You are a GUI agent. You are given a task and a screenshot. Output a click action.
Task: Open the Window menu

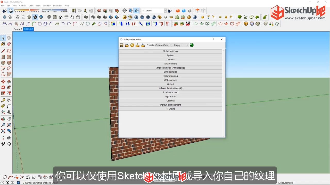click(x=47, y=6)
